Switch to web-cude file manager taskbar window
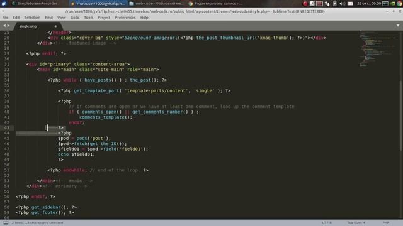The image size is (403, 226). [x=157, y=3]
